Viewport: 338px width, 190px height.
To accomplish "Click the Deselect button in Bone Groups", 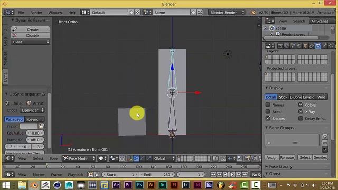I will click(x=321, y=157).
